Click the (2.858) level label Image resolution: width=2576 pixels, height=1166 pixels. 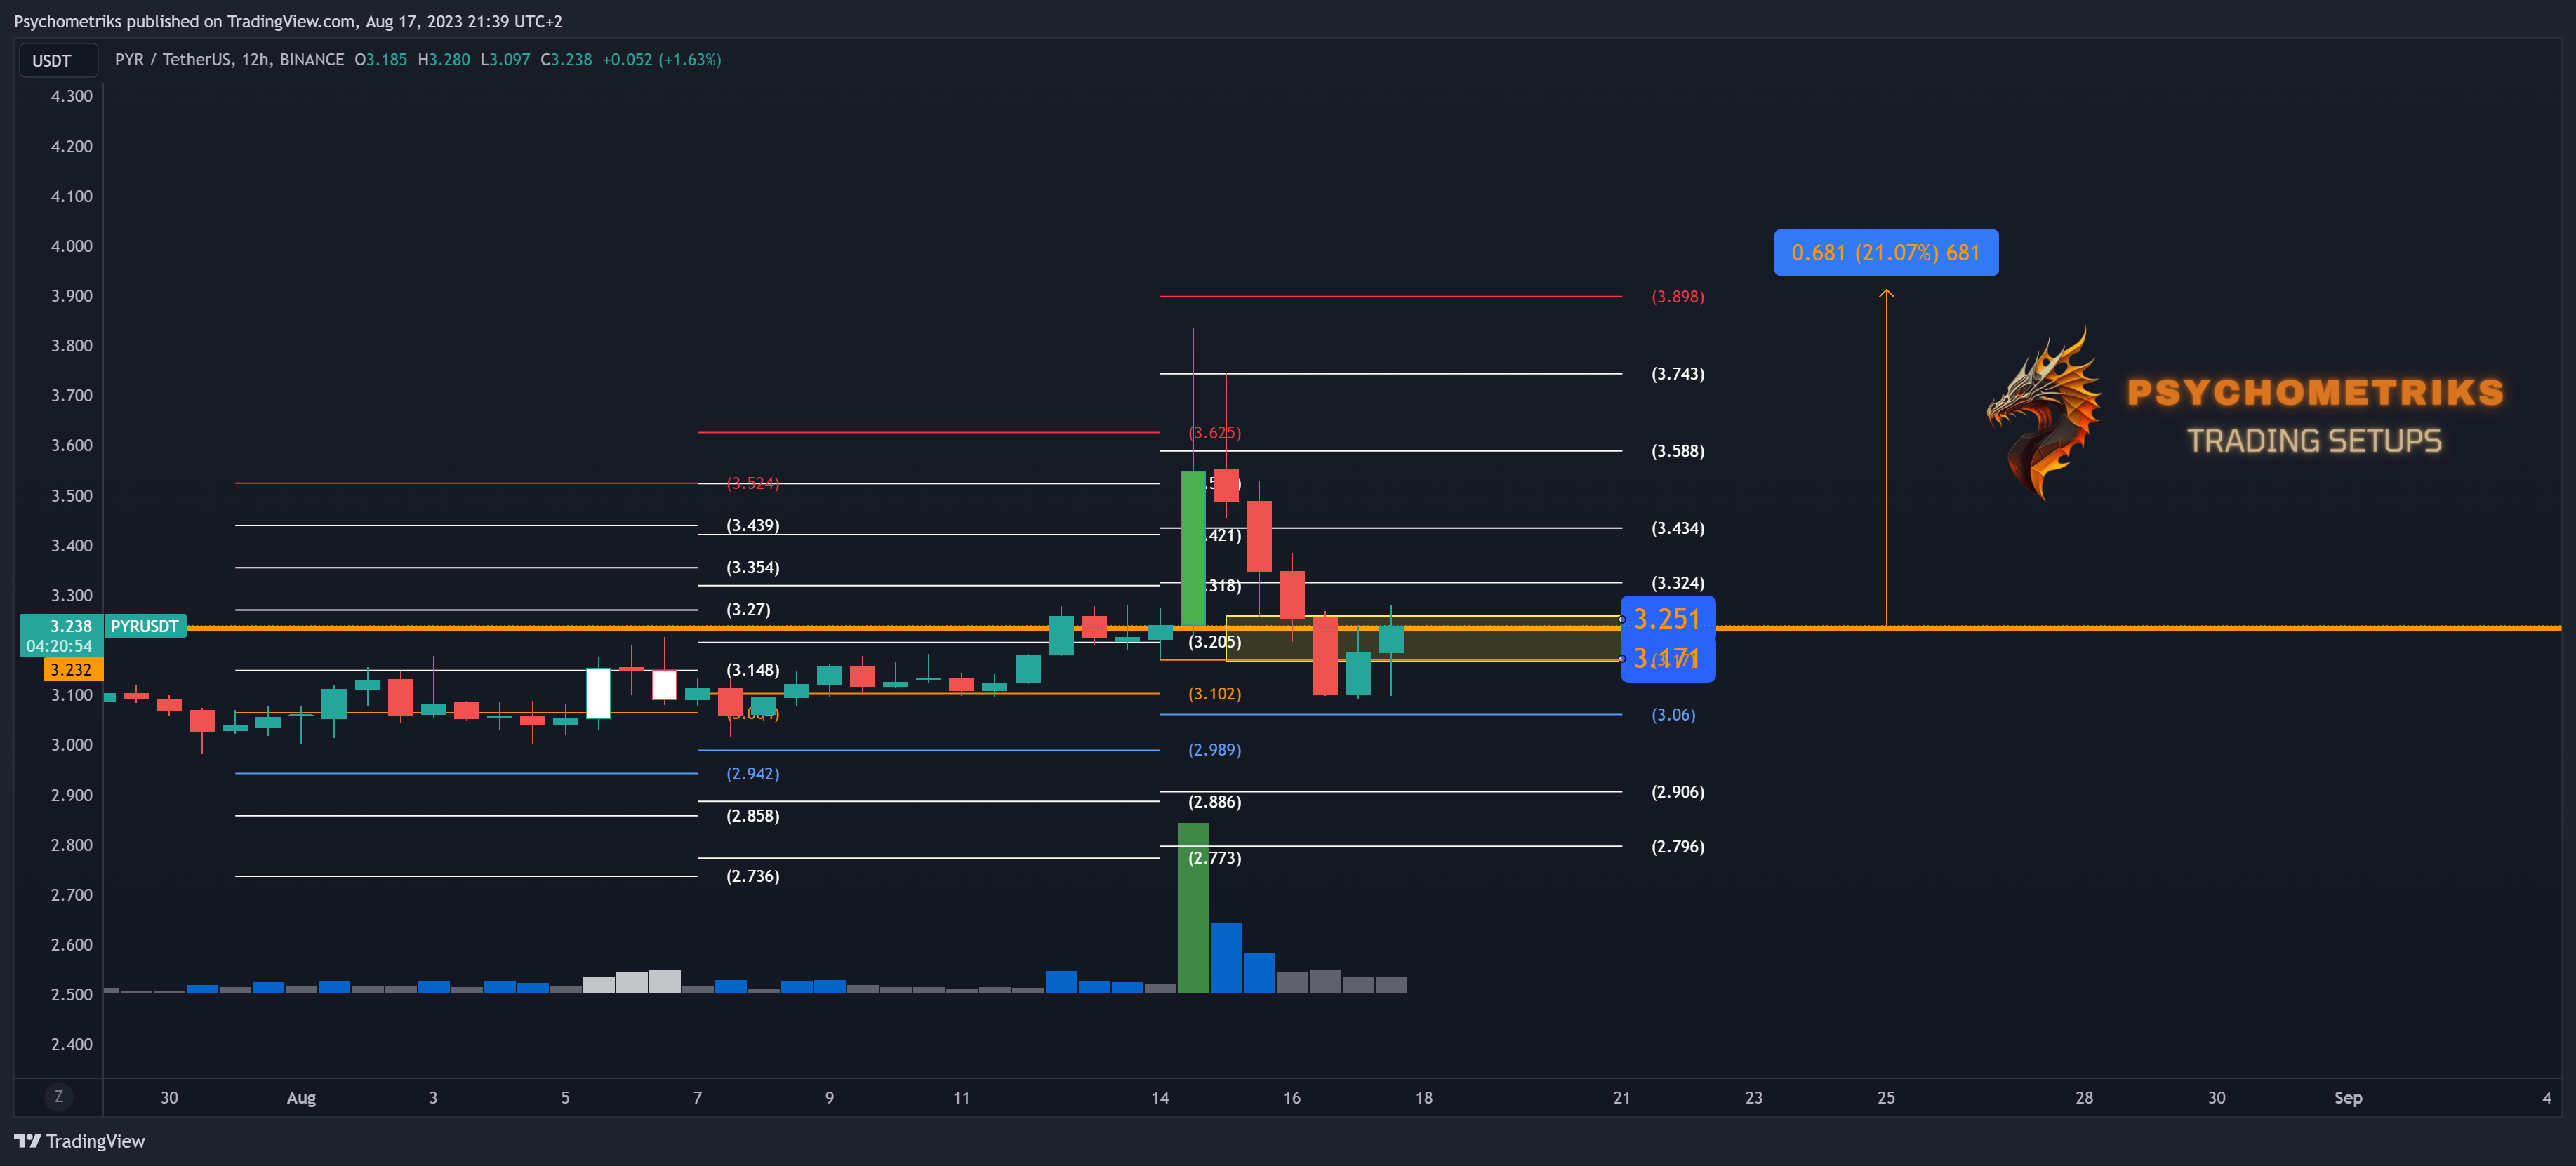[753, 817]
